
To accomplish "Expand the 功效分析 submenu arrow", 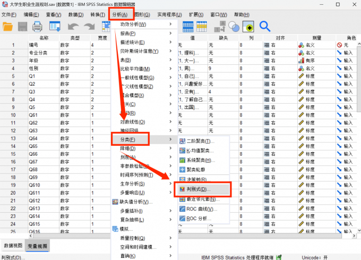I will click(170, 24).
